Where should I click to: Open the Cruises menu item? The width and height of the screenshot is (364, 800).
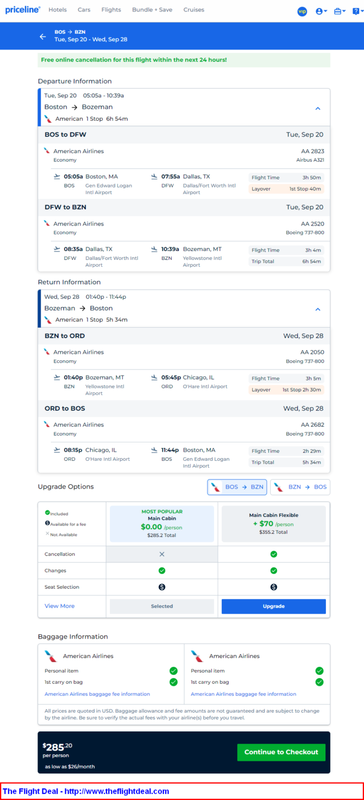[194, 10]
